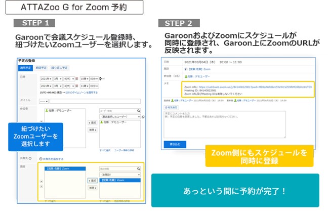This screenshot has width=329, height=215.
Task: Click the blue 書き込む button
Action: [x=174, y=144]
